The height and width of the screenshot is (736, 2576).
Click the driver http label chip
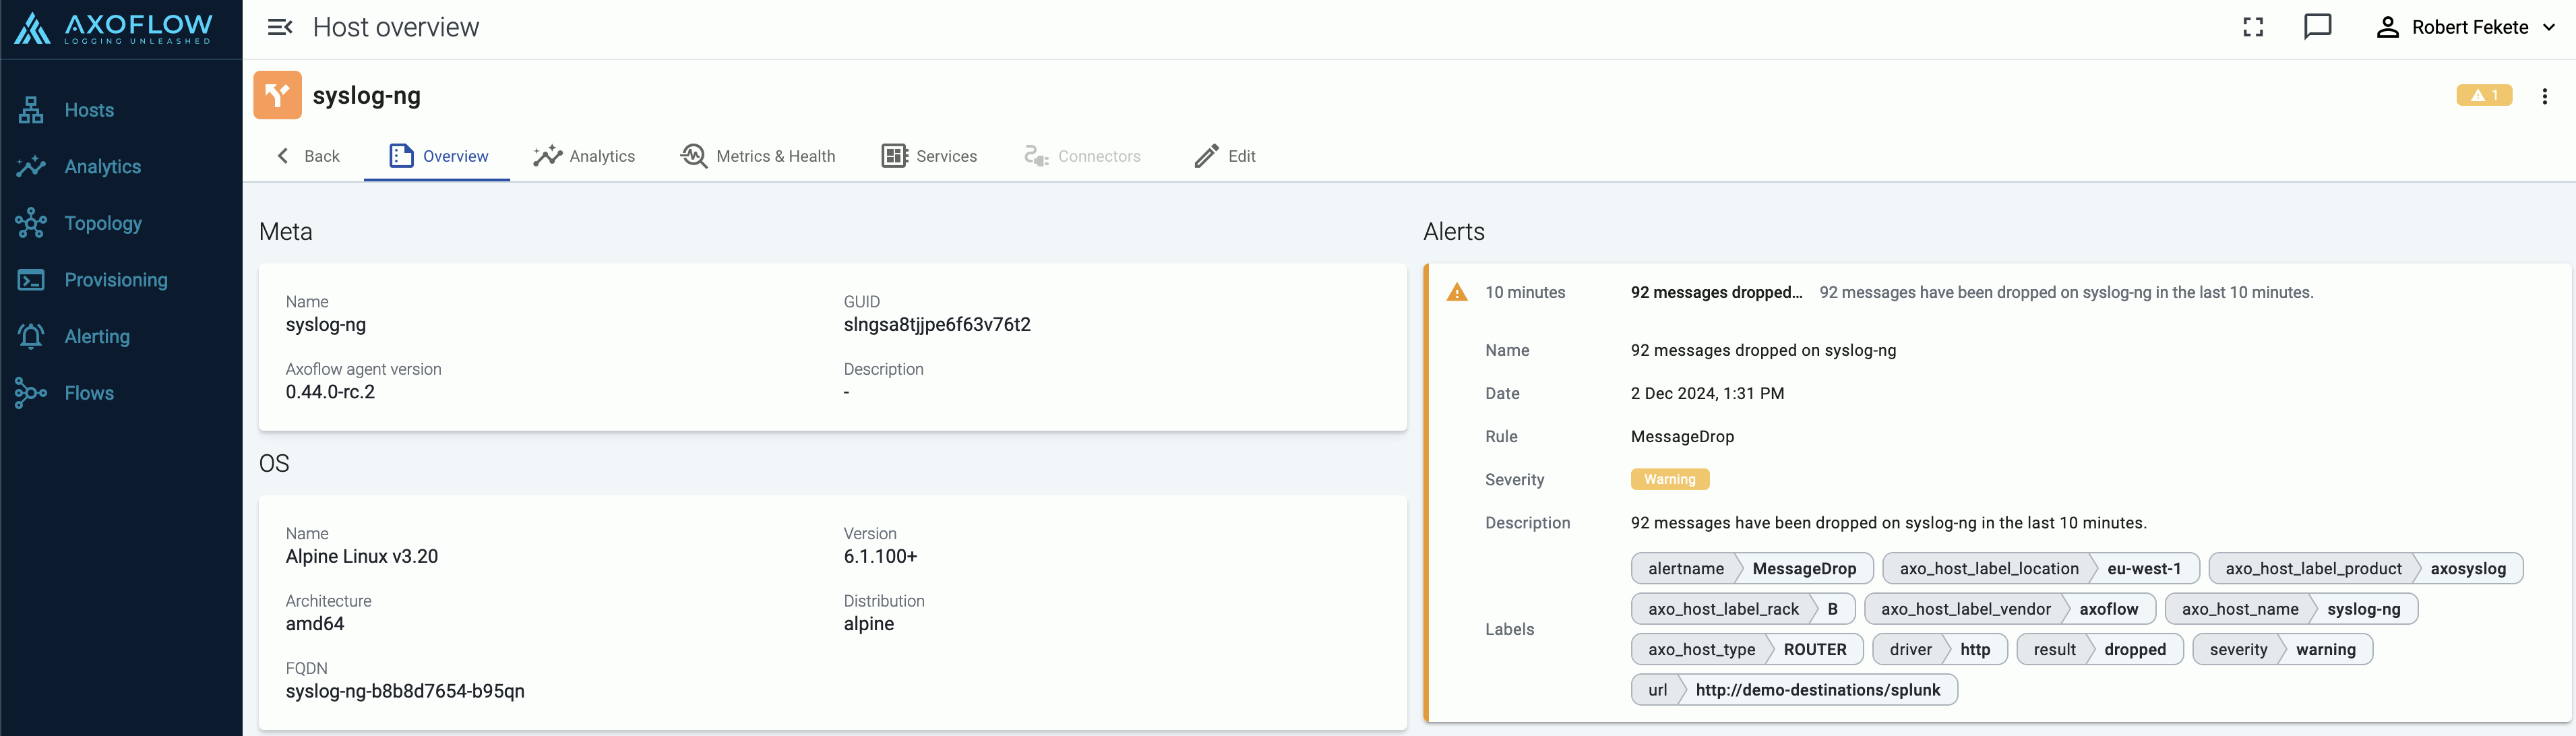coord(1939,650)
